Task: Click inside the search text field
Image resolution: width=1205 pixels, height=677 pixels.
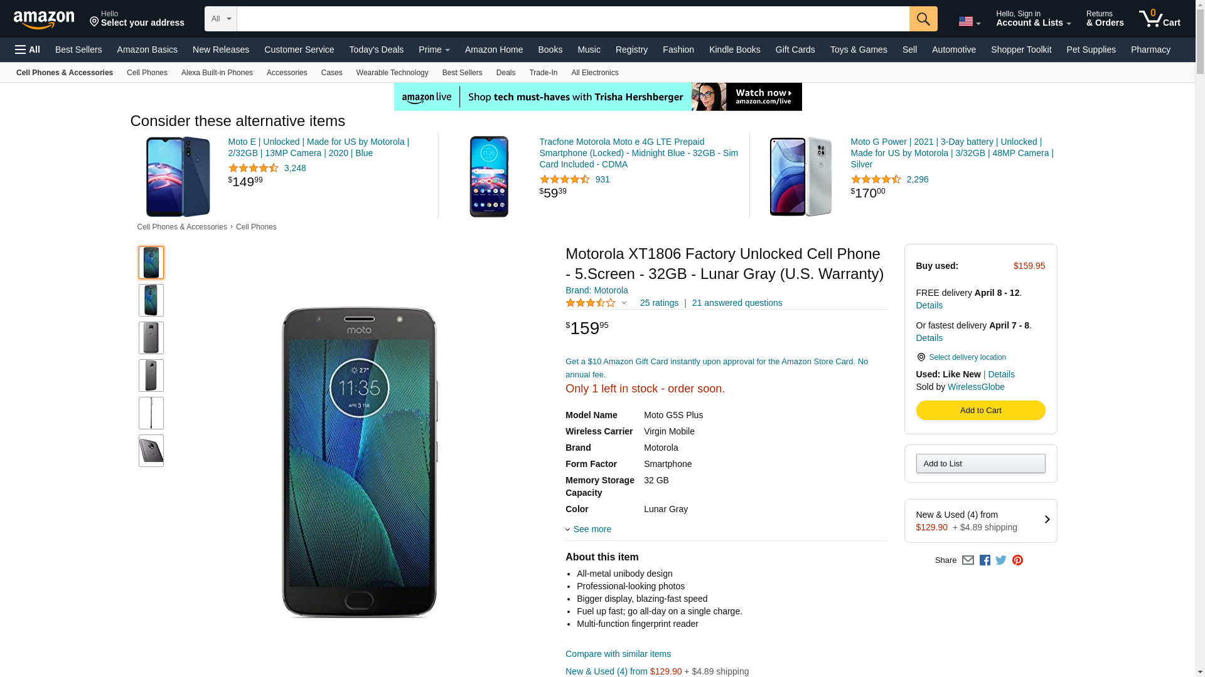Action: 572,19
